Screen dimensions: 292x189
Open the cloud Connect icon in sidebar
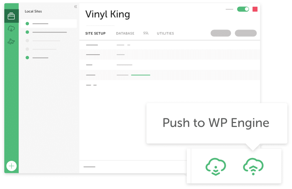click(x=11, y=29)
